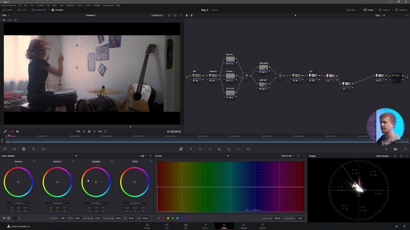Toggle the Lightbox view
This screenshot has height=230, width=410.
tap(401, 10)
